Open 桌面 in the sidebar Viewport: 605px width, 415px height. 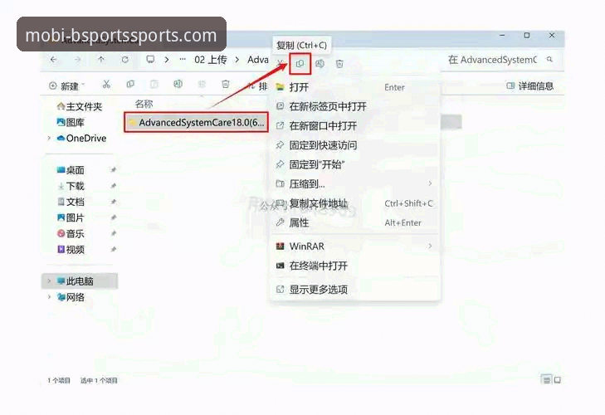(x=71, y=170)
